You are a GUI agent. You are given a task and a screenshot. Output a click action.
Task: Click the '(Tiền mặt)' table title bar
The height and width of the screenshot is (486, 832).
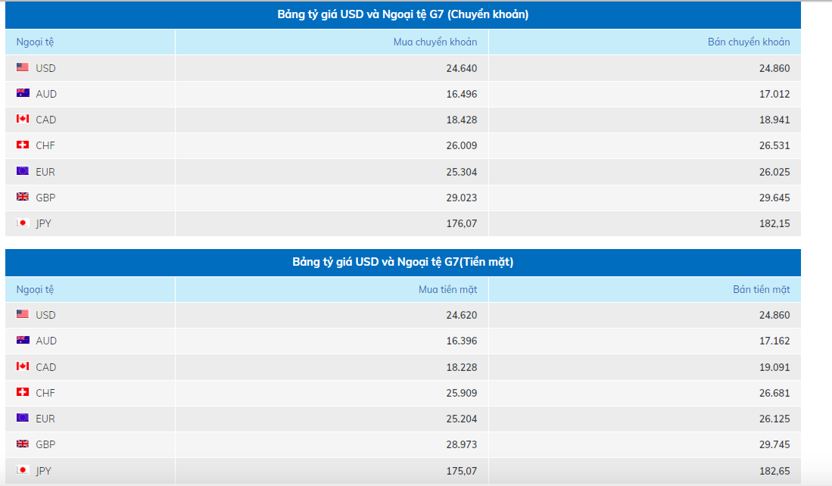403,262
